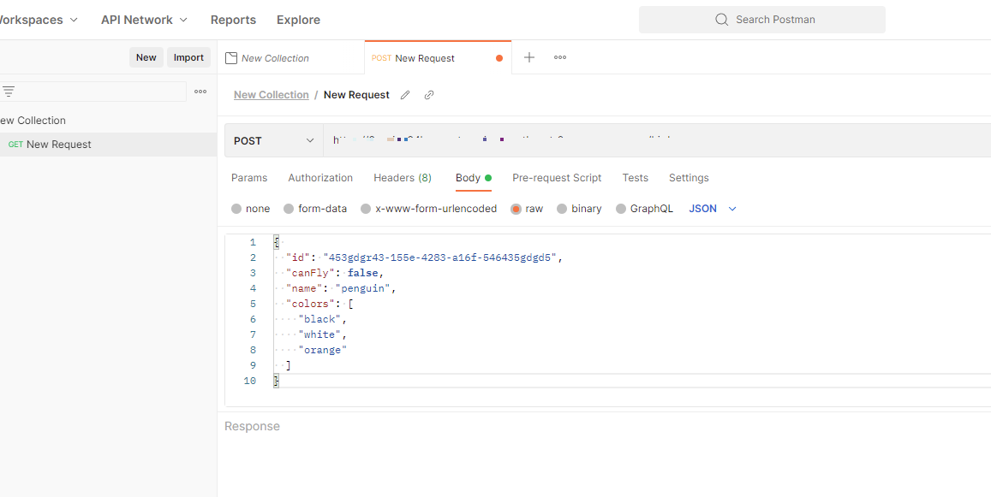Click the New Collection tab icon
991x497 pixels.
pyautogui.click(x=231, y=58)
